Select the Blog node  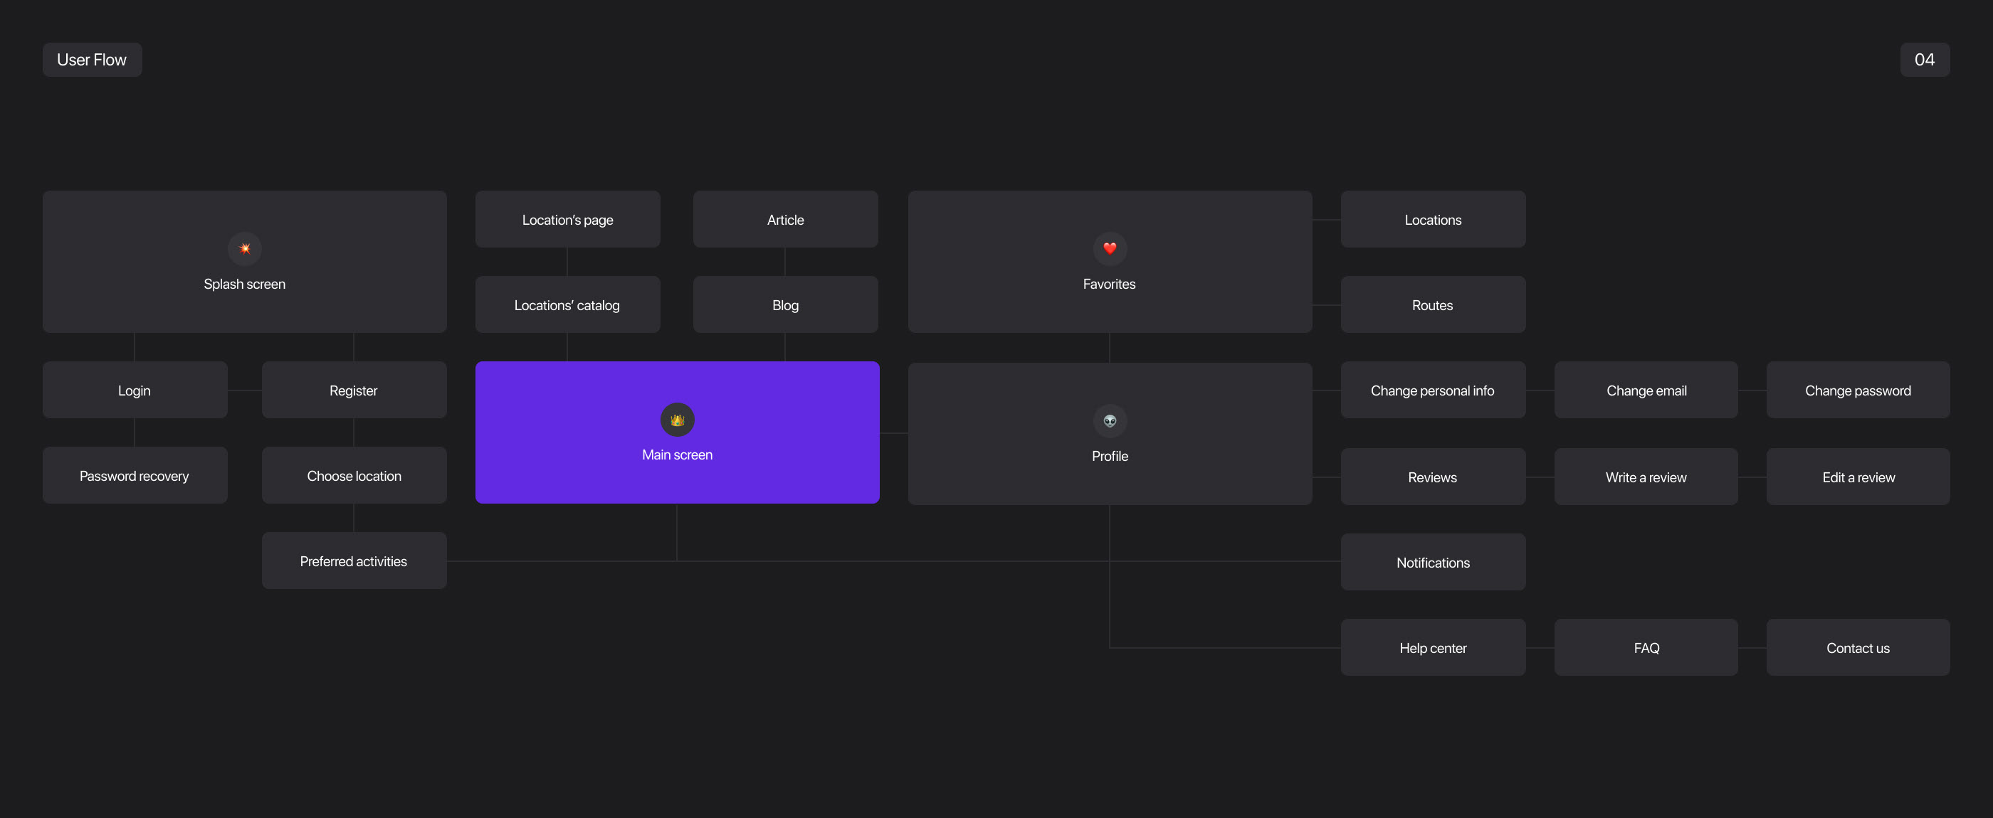785,304
